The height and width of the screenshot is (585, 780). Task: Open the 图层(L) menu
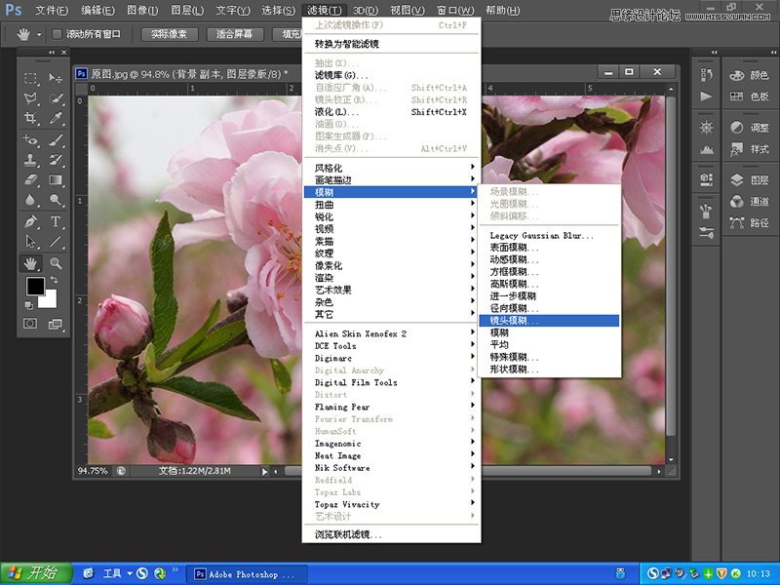click(x=187, y=10)
